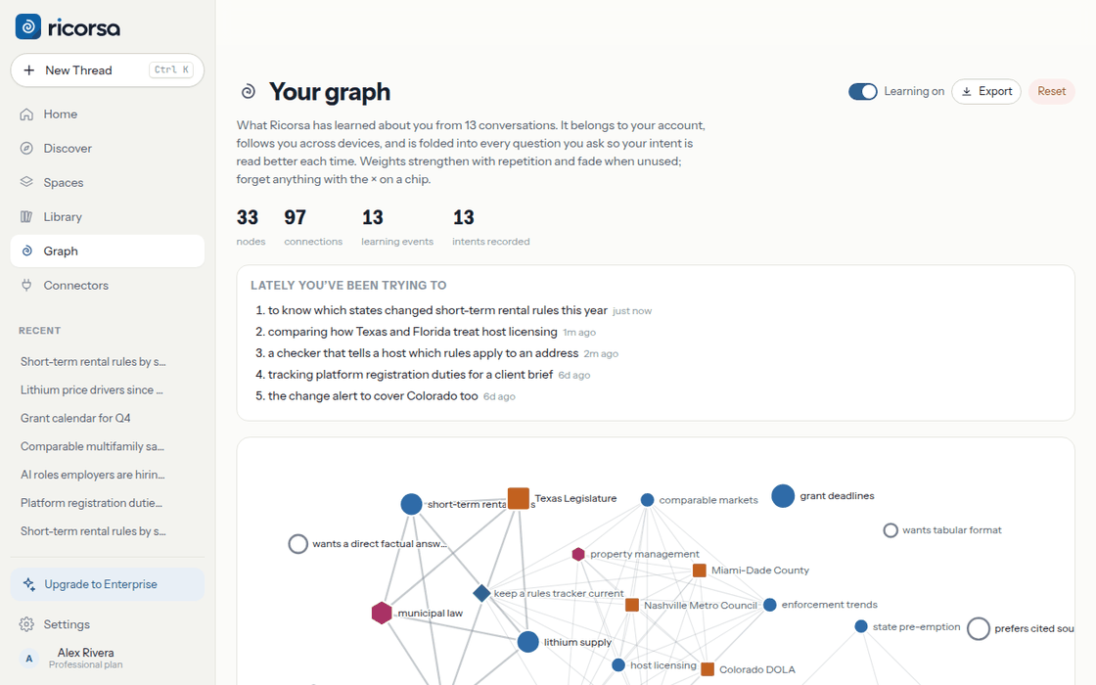Click the Settings gear icon
1096x685 pixels.
[26, 624]
